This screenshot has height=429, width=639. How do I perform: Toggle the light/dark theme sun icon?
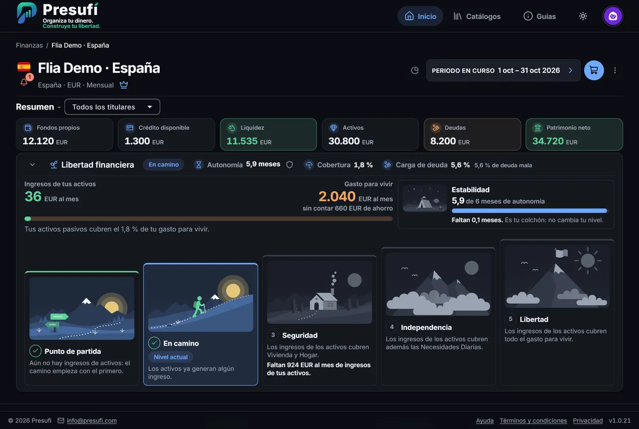[x=583, y=16]
